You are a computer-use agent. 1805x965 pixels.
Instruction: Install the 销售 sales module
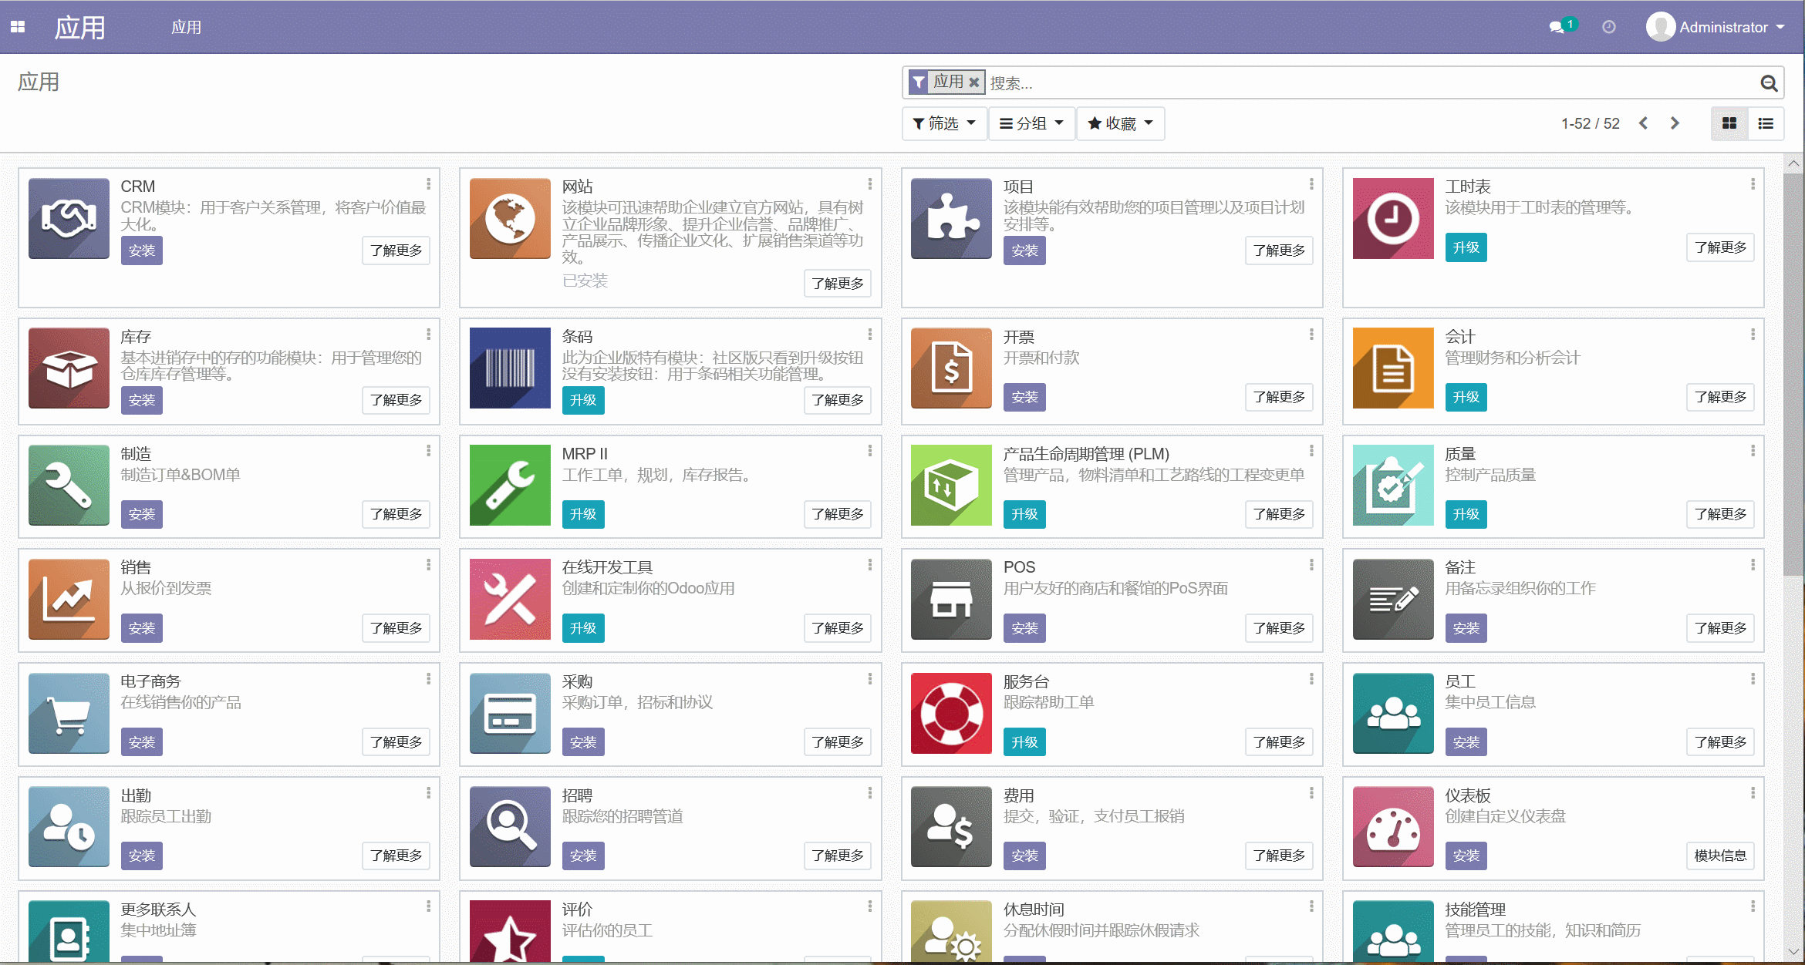click(141, 627)
